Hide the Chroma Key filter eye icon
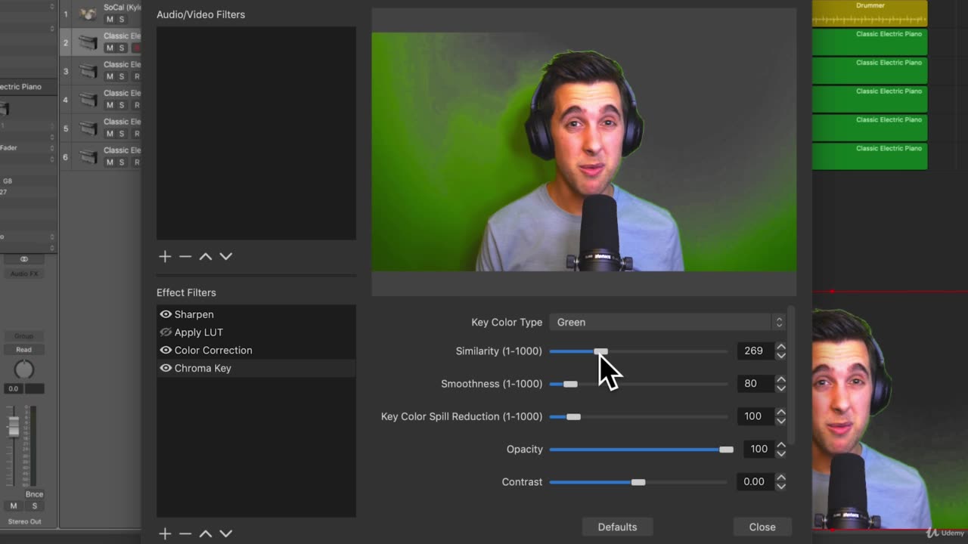968x544 pixels. tap(166, 369)
